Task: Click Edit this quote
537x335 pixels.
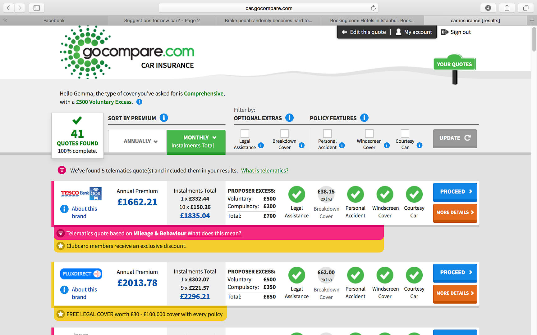Action: [x=364, y=32]
